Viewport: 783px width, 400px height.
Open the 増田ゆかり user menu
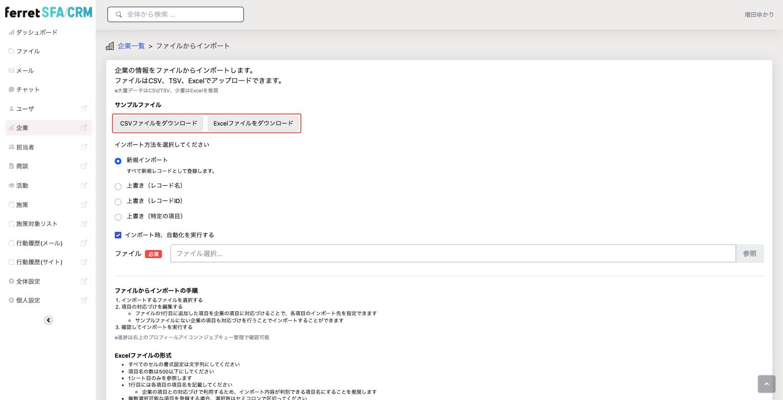pos(759,14)
